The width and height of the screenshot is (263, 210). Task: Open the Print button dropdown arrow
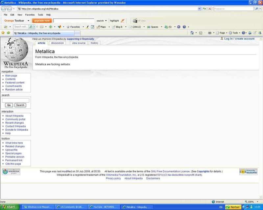pyautogui.click(x=214, y=33)
